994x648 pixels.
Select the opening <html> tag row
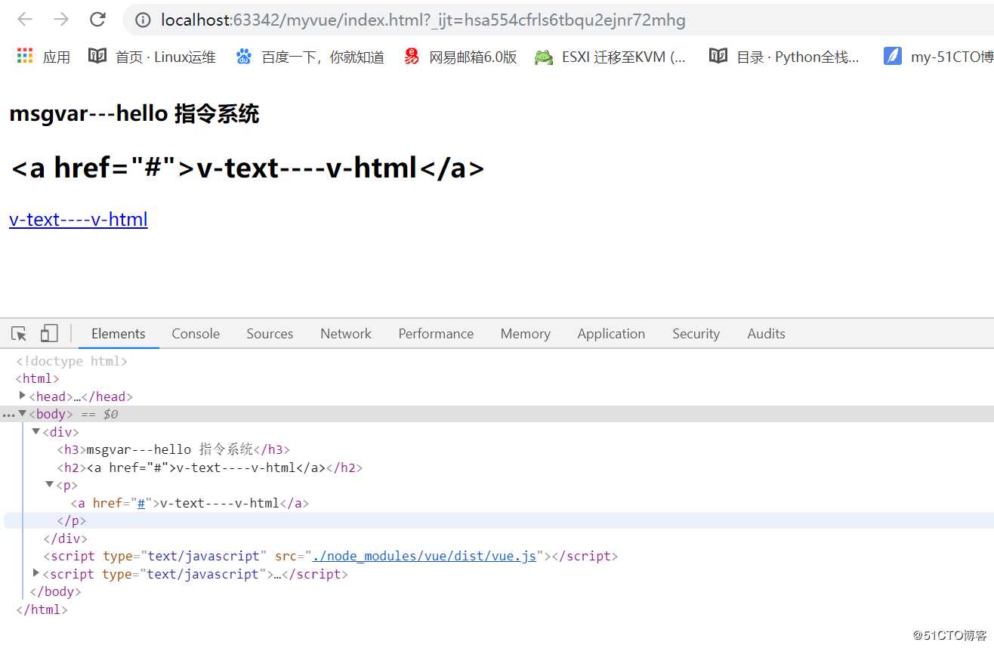click(37, 379)
